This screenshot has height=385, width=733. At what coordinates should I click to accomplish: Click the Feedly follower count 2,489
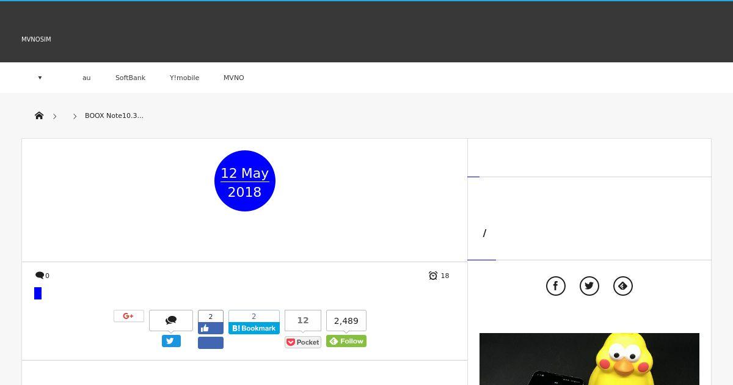coord(346,320)
